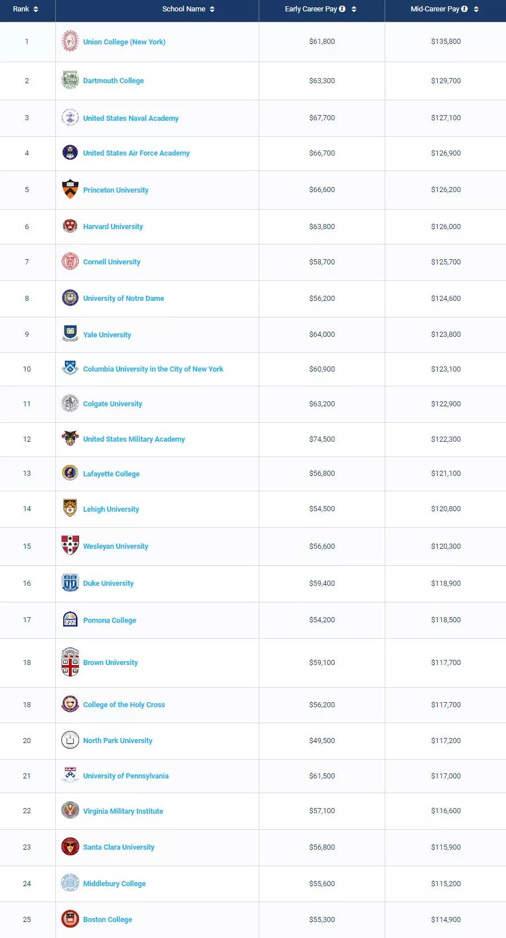Click the North Park University logo

(x=70, y=740)
